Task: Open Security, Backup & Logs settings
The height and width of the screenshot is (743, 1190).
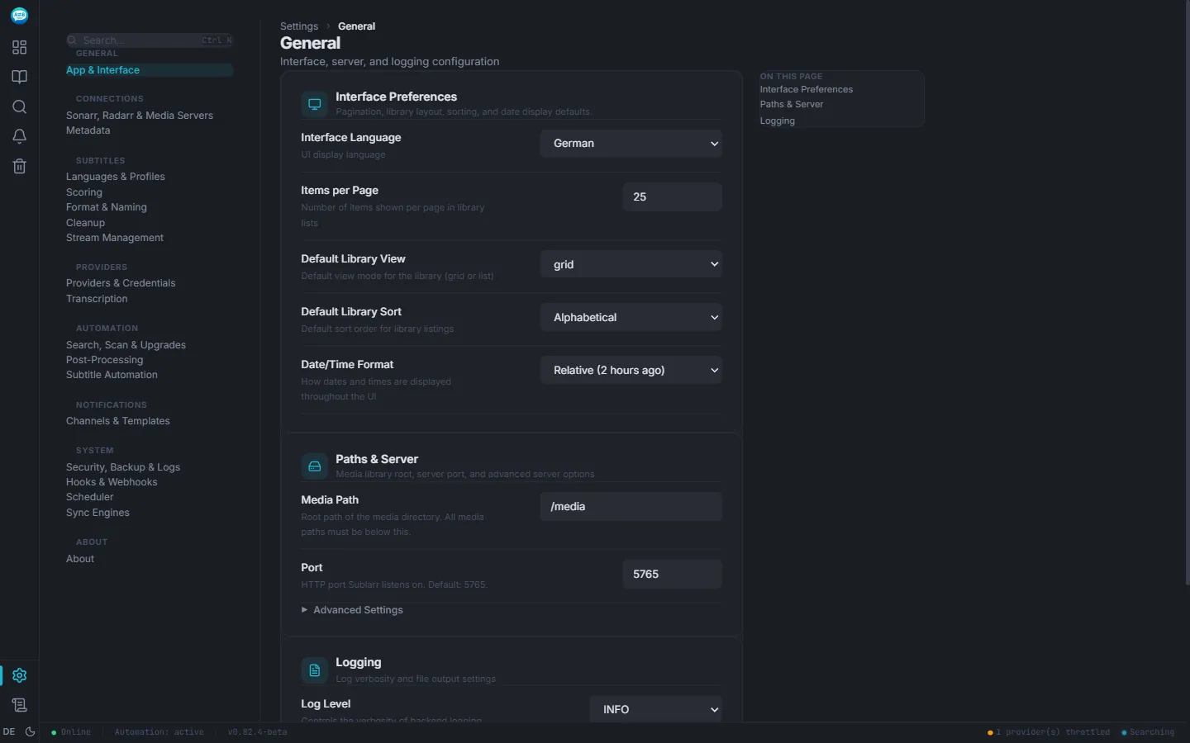Action: coord(123,467)
